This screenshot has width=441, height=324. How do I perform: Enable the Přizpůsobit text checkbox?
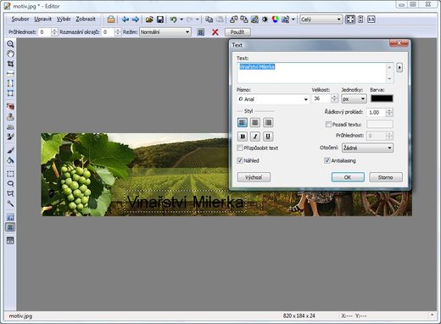(240, 148)
